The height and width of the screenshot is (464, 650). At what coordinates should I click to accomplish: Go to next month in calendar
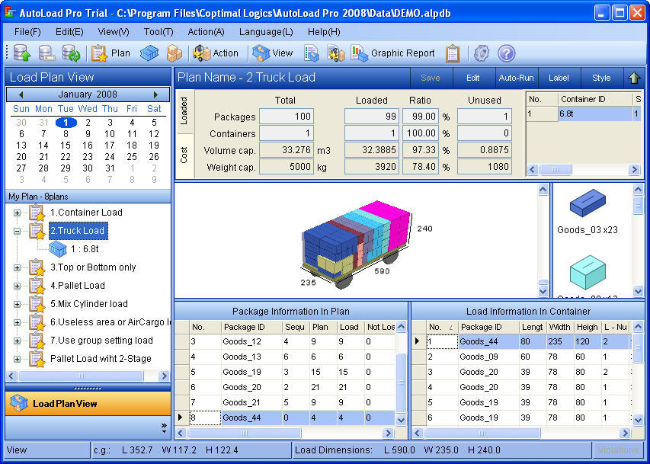156,94
